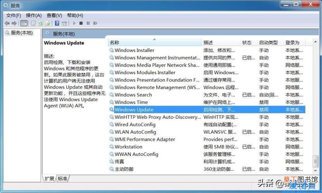
Task: Click gear icon beside 传真 service
Action: [111, 161]
